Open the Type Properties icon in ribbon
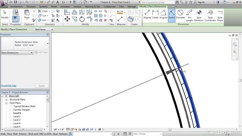242x136 pixels. point(16,12)
